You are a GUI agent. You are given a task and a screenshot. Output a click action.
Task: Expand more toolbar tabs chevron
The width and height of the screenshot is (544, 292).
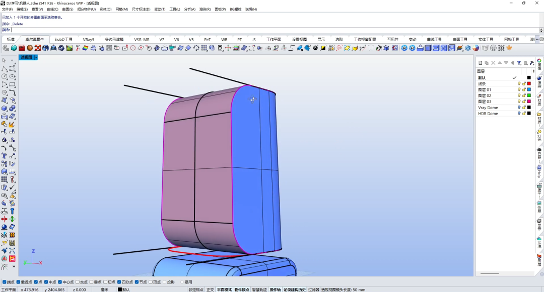tap(537, 39)
